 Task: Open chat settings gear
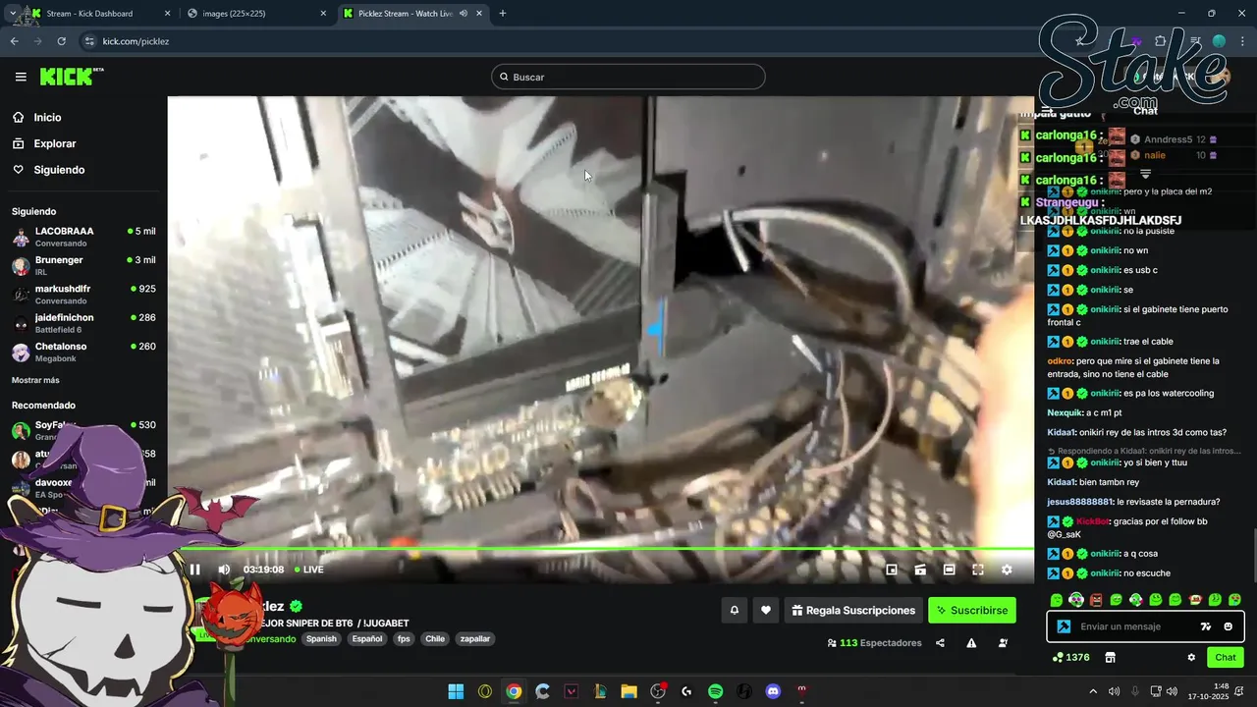(1191, 657)
